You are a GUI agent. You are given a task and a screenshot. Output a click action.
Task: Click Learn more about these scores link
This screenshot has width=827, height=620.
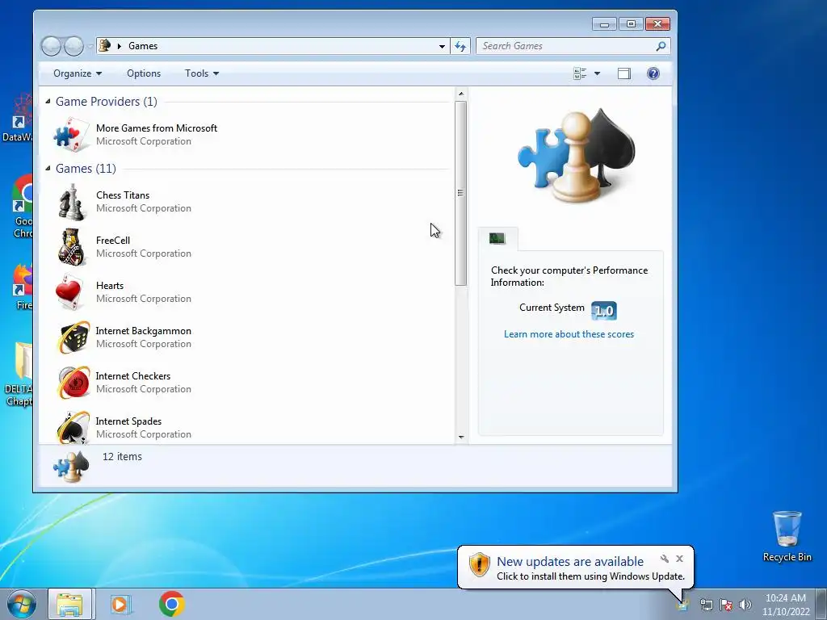click(569, 334)
